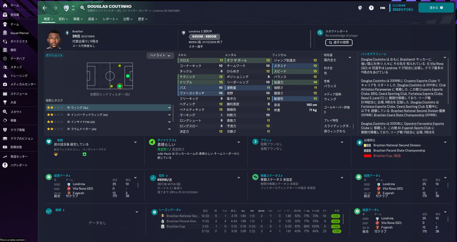Click the 進める continue button
This screenshot has height=242, width=457.
[436, 8]
